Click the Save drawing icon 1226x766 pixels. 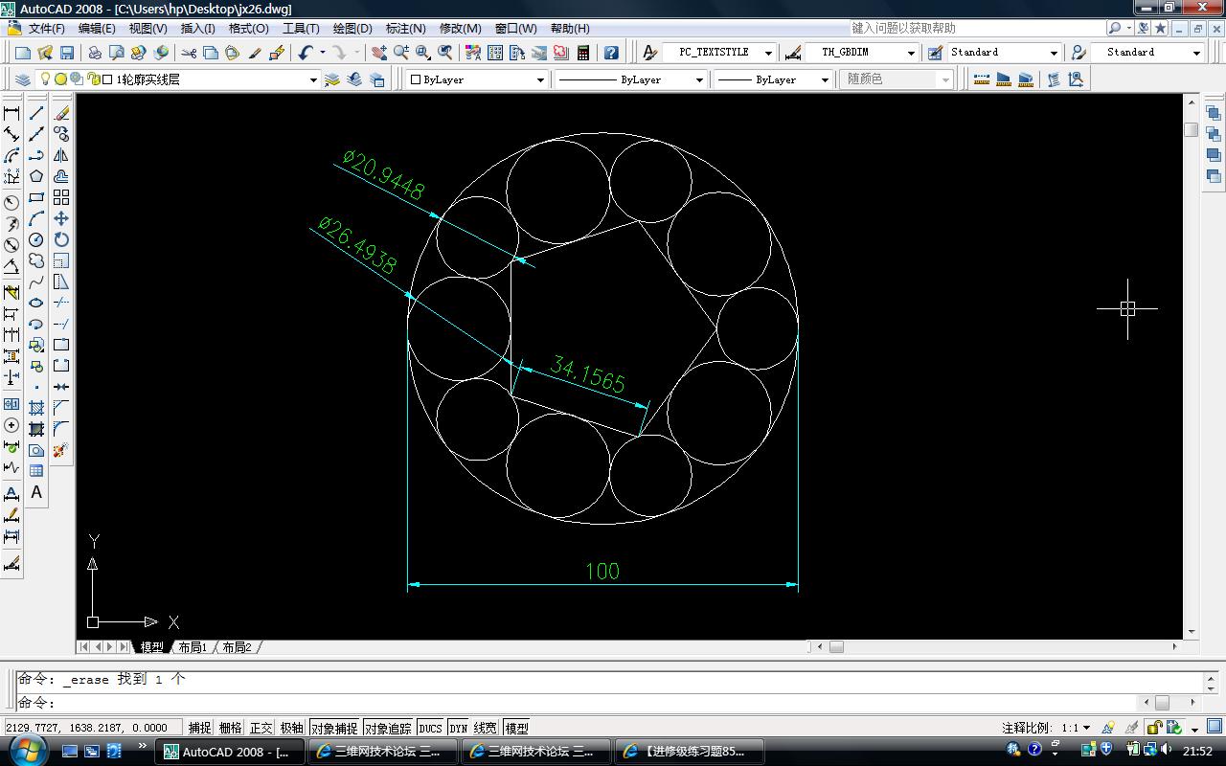tap(67, 53)
